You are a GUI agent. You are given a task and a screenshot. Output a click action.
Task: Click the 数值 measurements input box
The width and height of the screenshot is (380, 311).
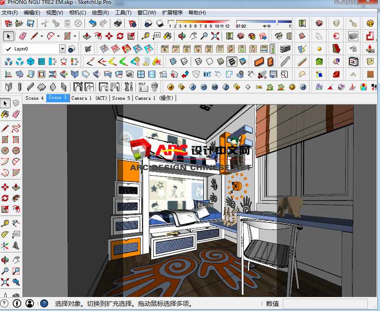tap(325, 303)
